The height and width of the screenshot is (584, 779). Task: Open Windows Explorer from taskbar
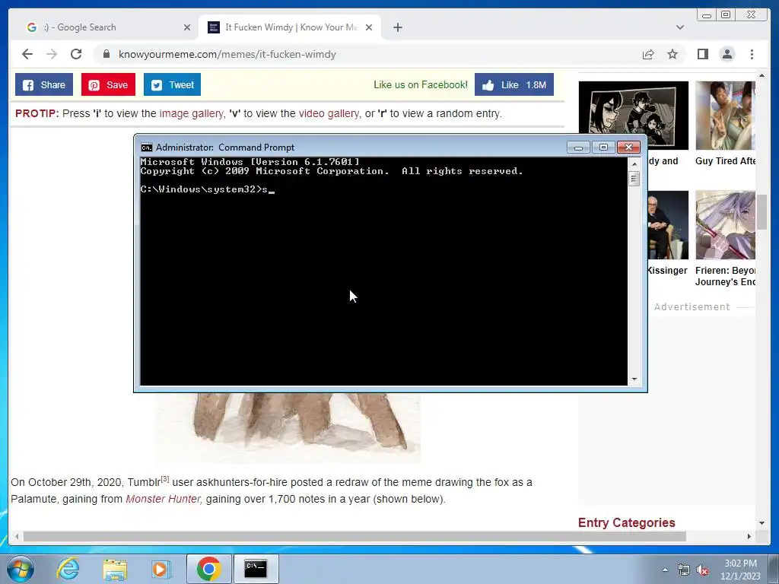(115, 569)
